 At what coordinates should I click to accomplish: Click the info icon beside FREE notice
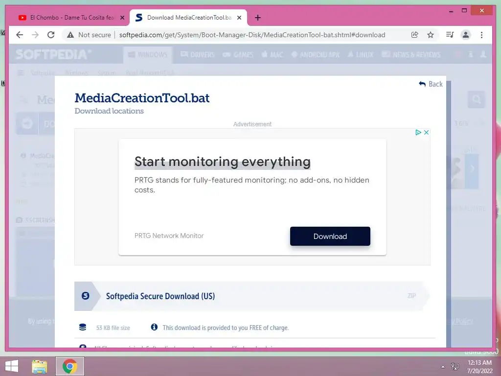(154, 327)
